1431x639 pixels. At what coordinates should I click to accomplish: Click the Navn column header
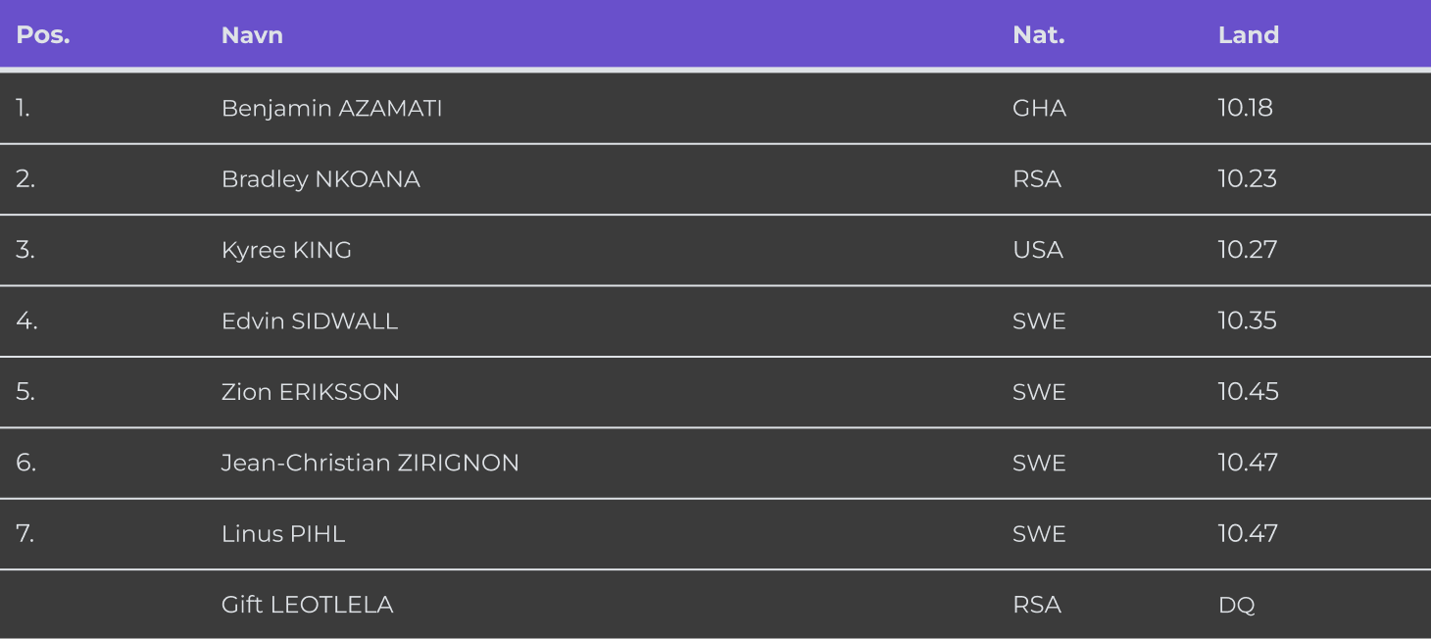(252, 35)
